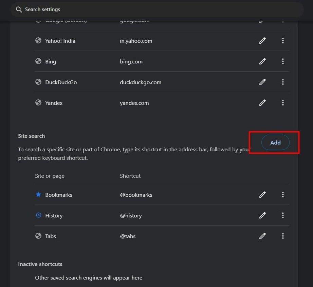The height and width of the screenshot is (287, 313).
Task: Open the Yahoo! India options menu
Action: [x=283, y=41]
